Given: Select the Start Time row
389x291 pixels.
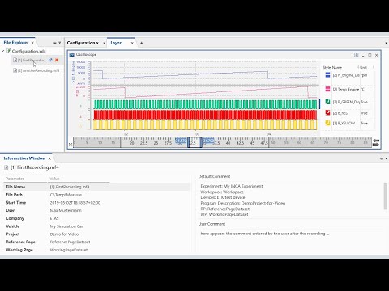Looking at the screenshot, I should tap(96, 203).
